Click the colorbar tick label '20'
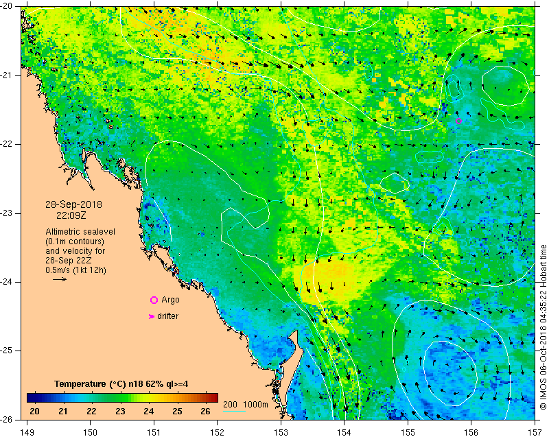Image resolution: width=549 pixels, height=439 pixels. (34, 411)
